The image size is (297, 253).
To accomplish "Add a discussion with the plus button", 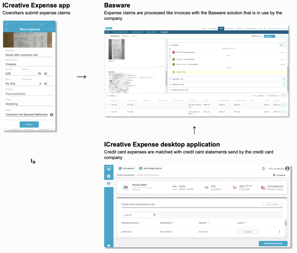I will coord(284,79).
